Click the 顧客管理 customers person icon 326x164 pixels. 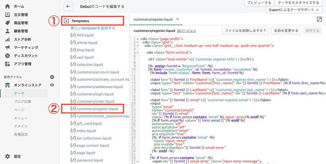click(x=7, y=31)
